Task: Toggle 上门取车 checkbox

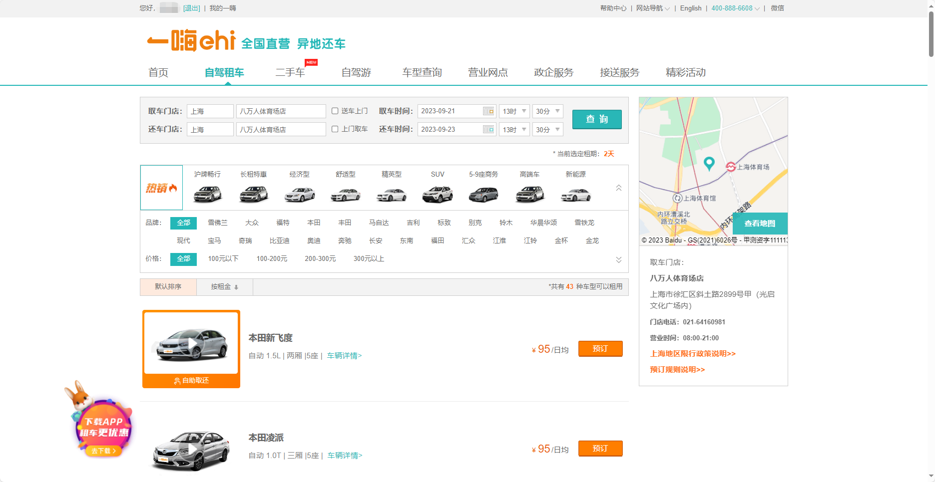Action: pos(335,129)
